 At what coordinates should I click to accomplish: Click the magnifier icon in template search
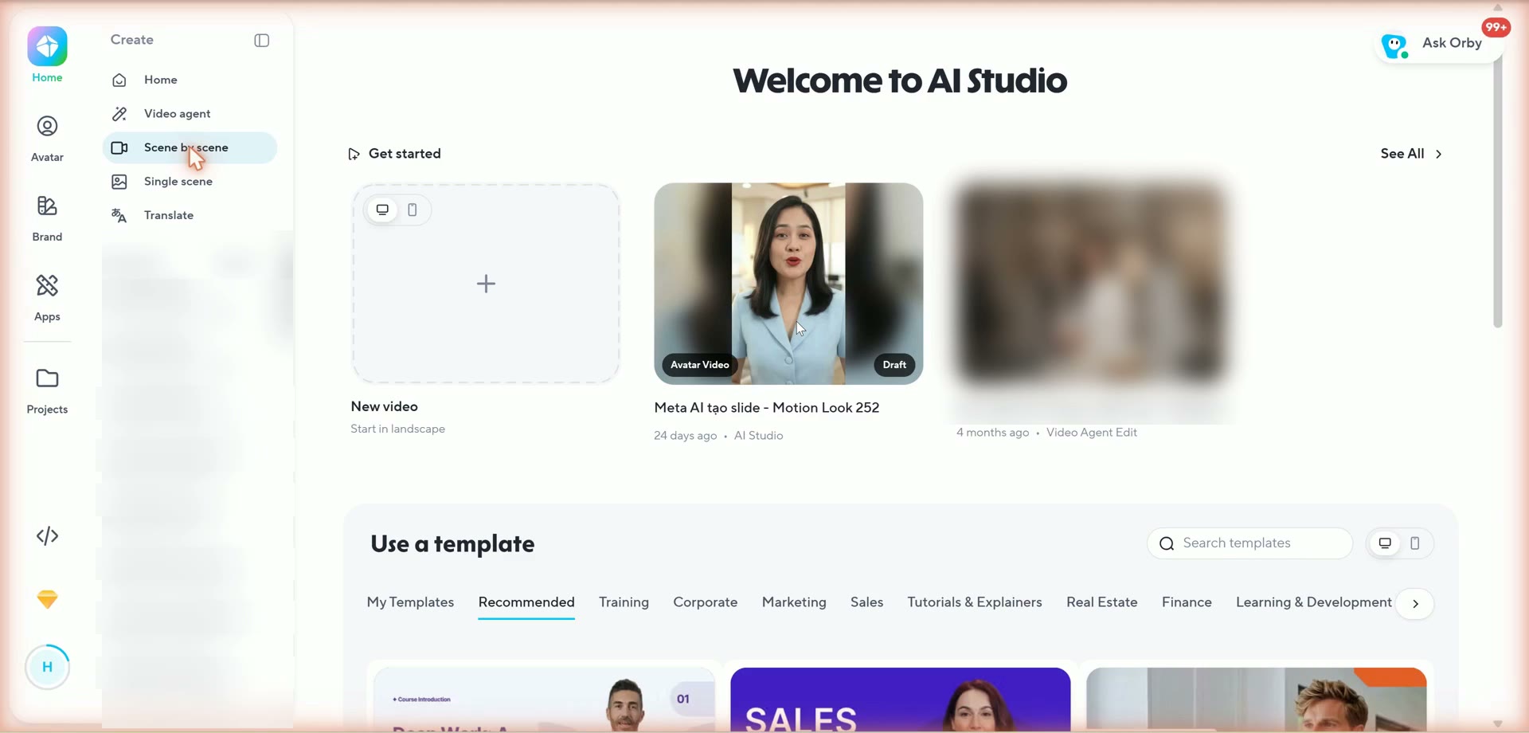(1167, 543)
